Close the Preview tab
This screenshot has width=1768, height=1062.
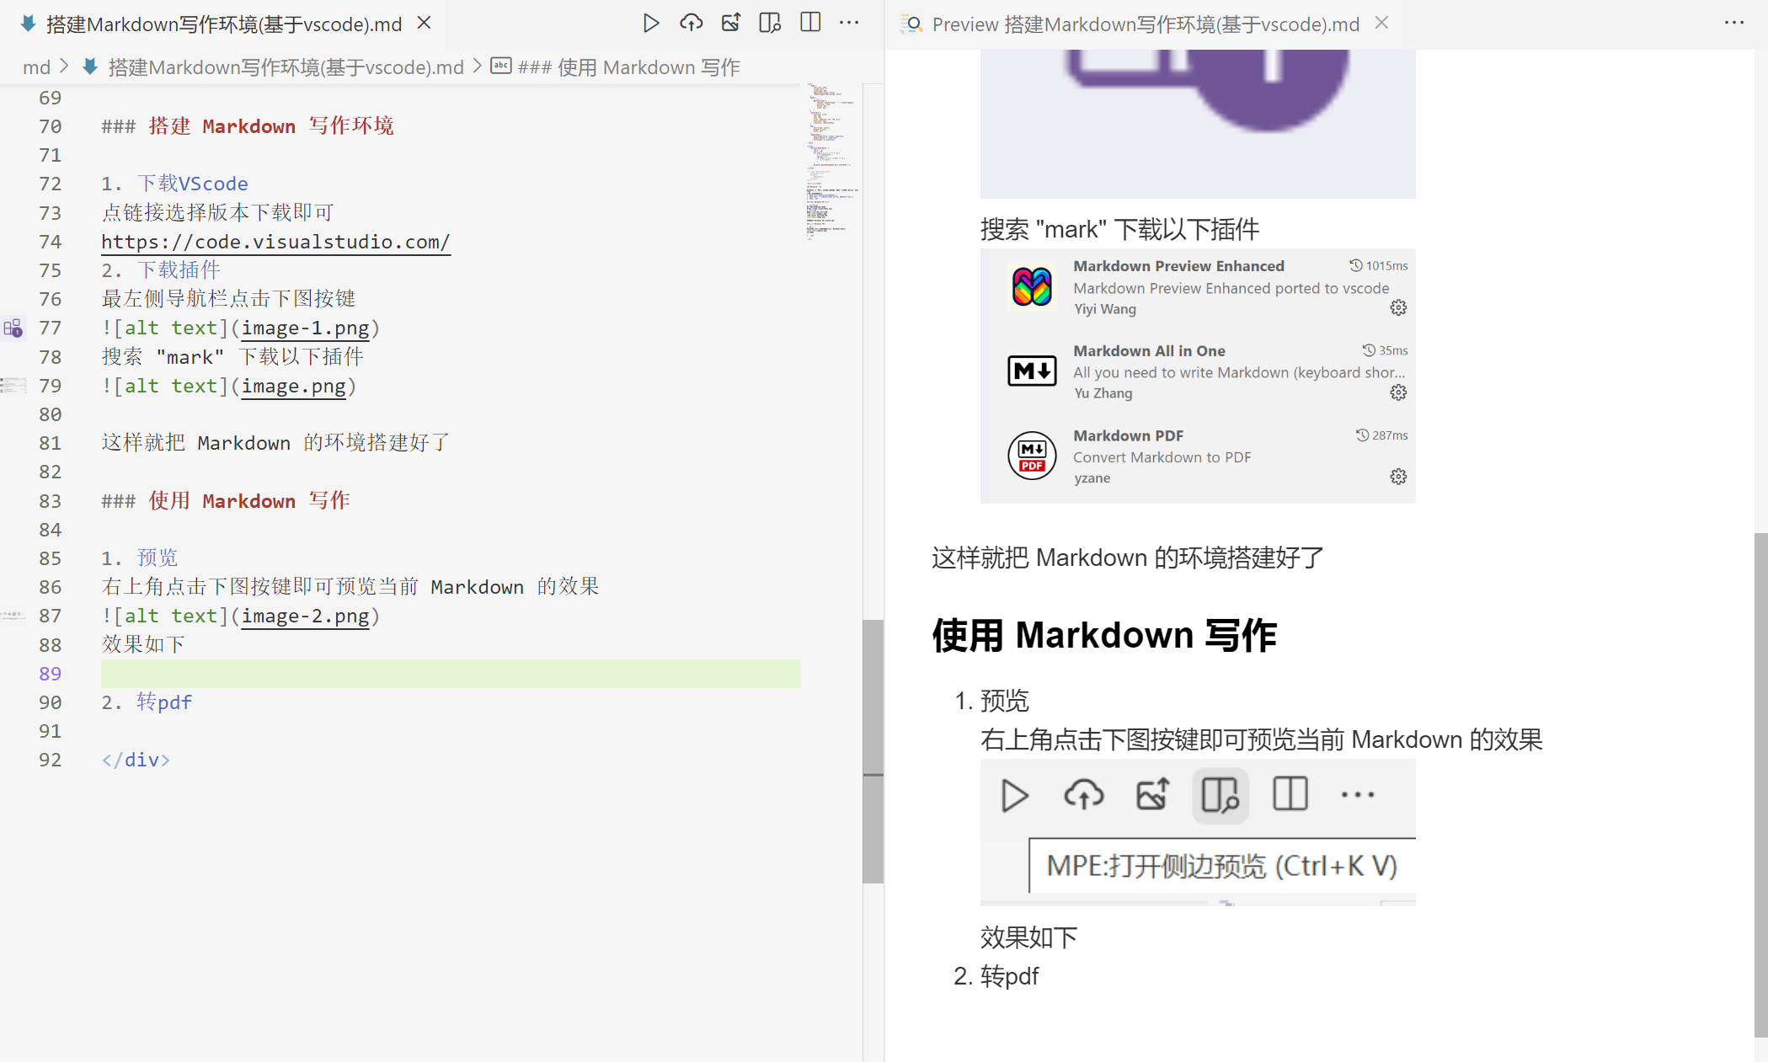click(x=1381, y=23)
